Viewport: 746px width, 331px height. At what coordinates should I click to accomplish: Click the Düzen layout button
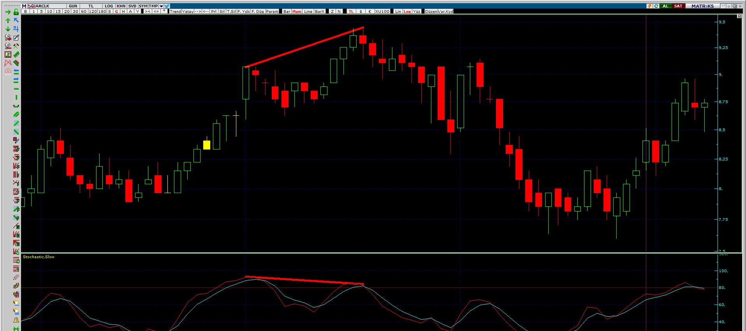click(x=431, y=11)
